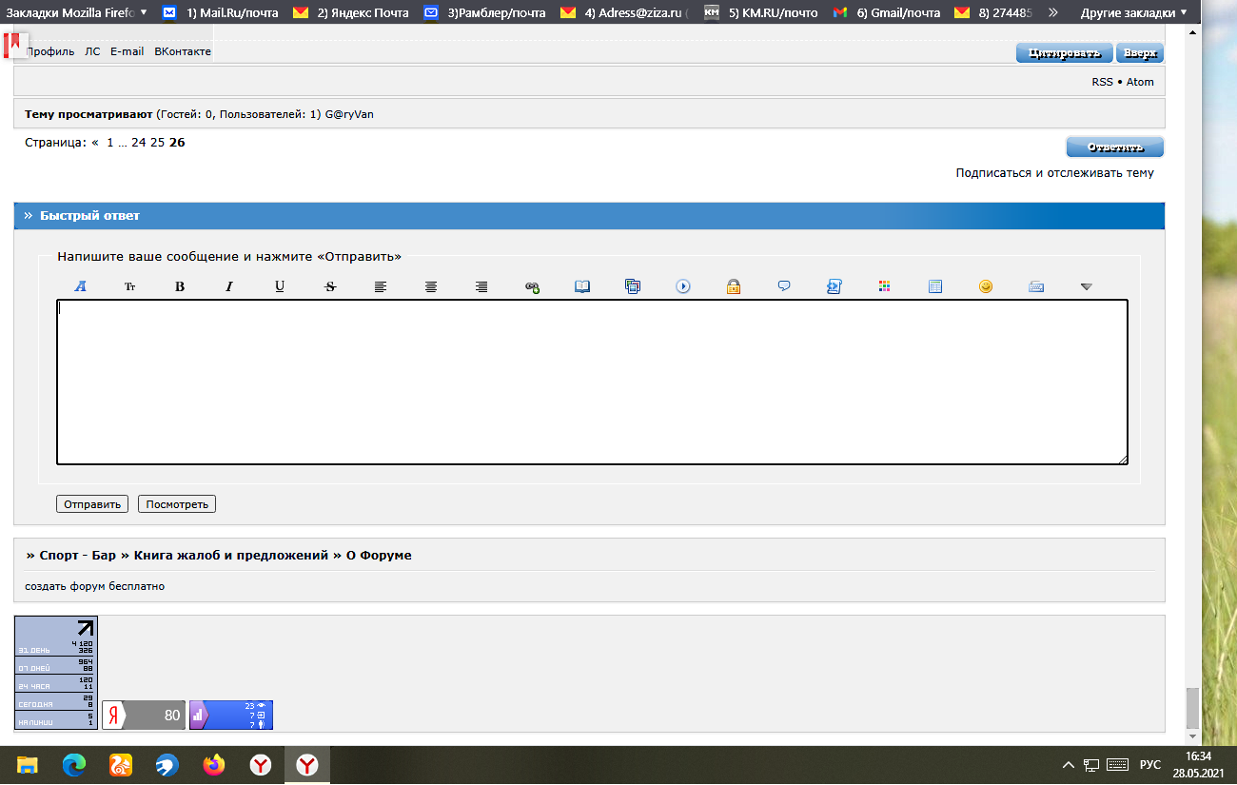
Task: Open the Закладки Mozilla Firefox bookmarks folder
Action: tap(77, 13)
